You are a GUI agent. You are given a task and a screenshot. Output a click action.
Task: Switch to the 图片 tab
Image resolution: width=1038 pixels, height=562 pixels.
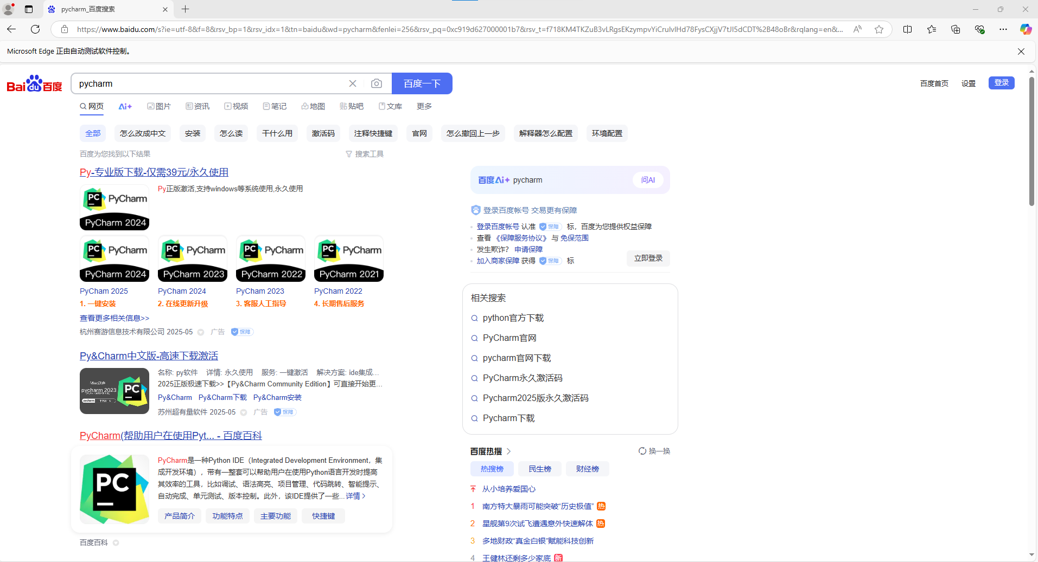coord(159,107)
